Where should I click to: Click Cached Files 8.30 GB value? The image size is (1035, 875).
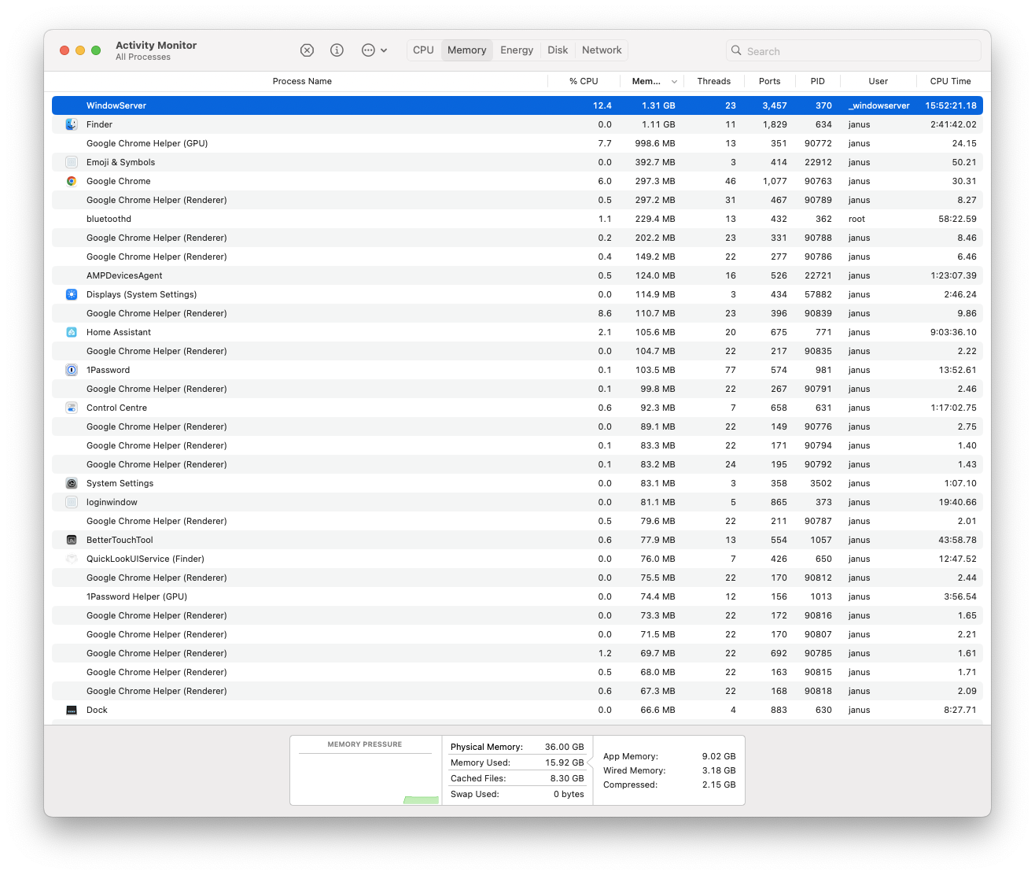click(567, 778)
